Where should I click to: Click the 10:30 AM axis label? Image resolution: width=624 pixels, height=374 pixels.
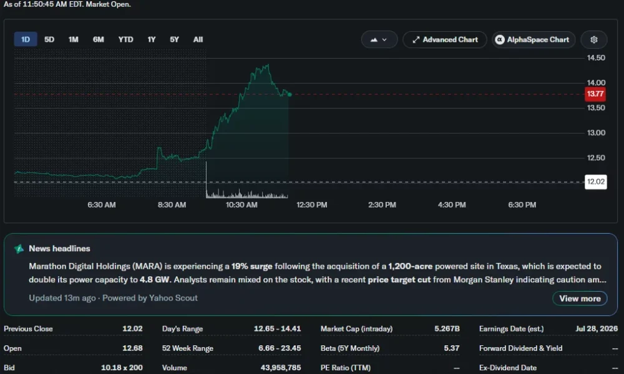pyautogui.click(x=241, y=204)
